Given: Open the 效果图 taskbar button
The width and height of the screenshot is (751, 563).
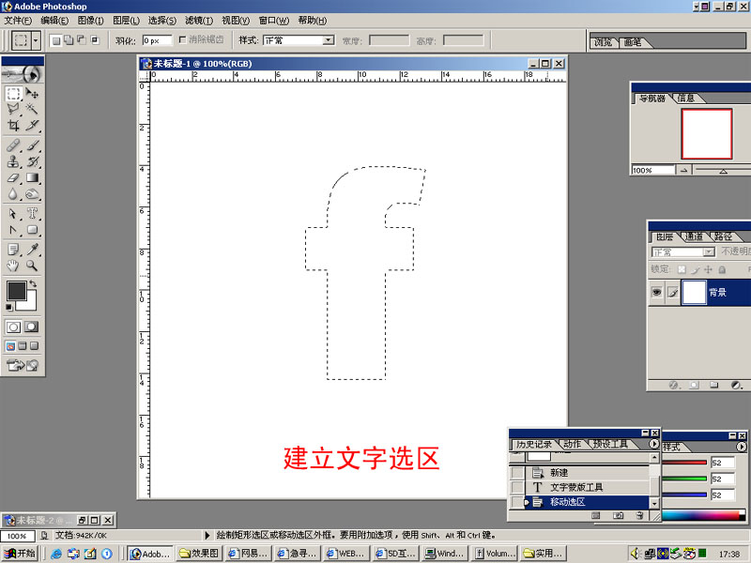Looking at the screenshot, I should pos(199,554).
